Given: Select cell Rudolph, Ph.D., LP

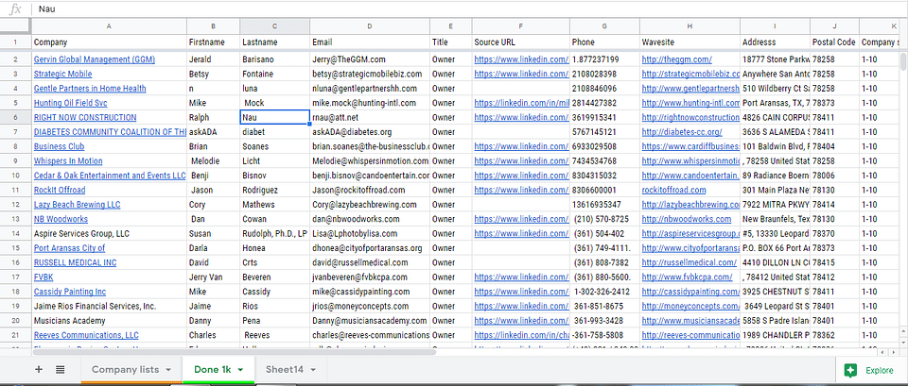Looking at the screenshot, I should coord(274,233).
